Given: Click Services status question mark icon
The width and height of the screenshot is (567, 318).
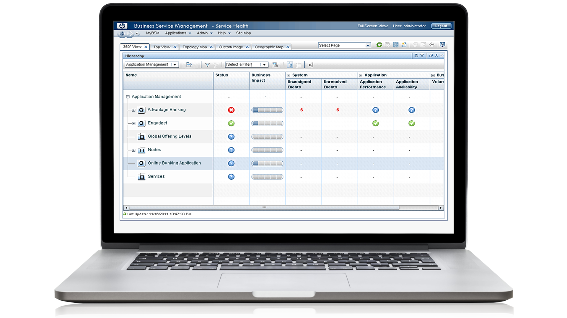Looking at the screenshot, I should (x=231, y=177).
